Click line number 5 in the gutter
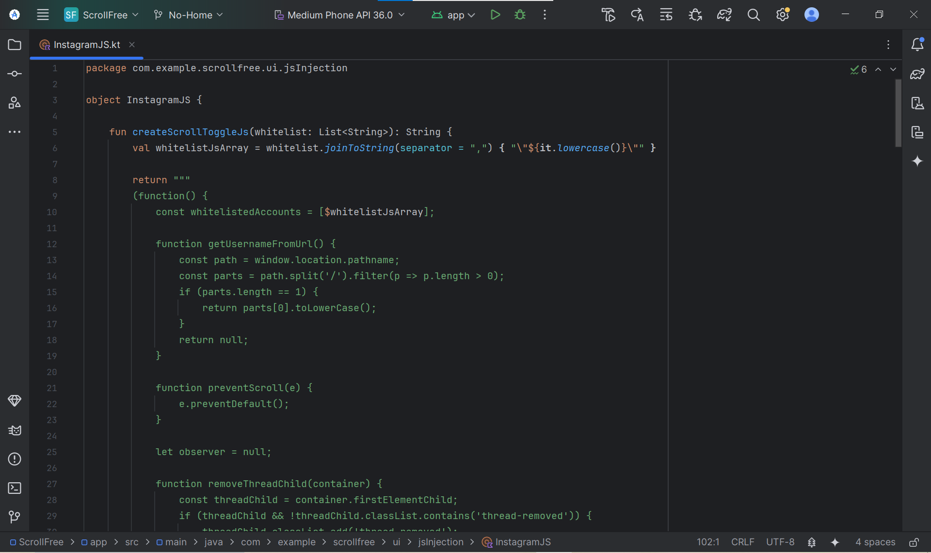Image resolution: width=931 pixels, height=553 pixels. pos(55,132)
